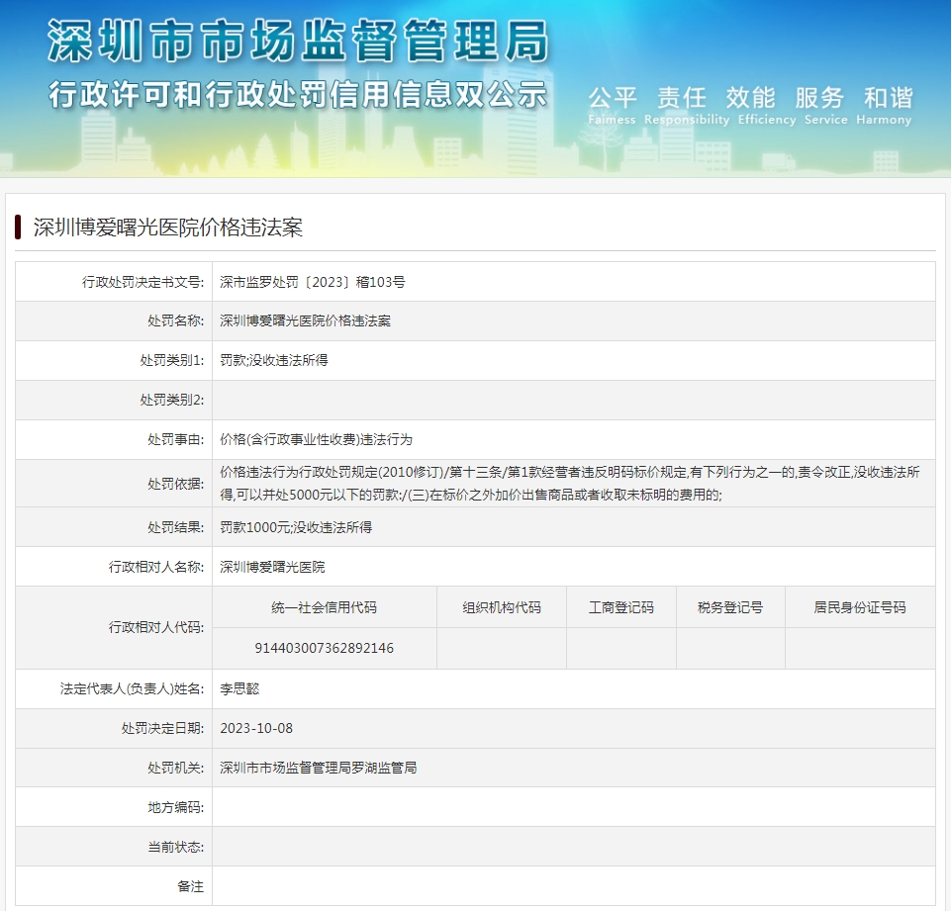Click the 处罚决定日期 label
This screenshot has height=911, width=951.
coord(162,728)
